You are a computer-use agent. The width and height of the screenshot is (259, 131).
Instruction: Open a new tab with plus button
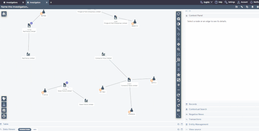point(51,3)
